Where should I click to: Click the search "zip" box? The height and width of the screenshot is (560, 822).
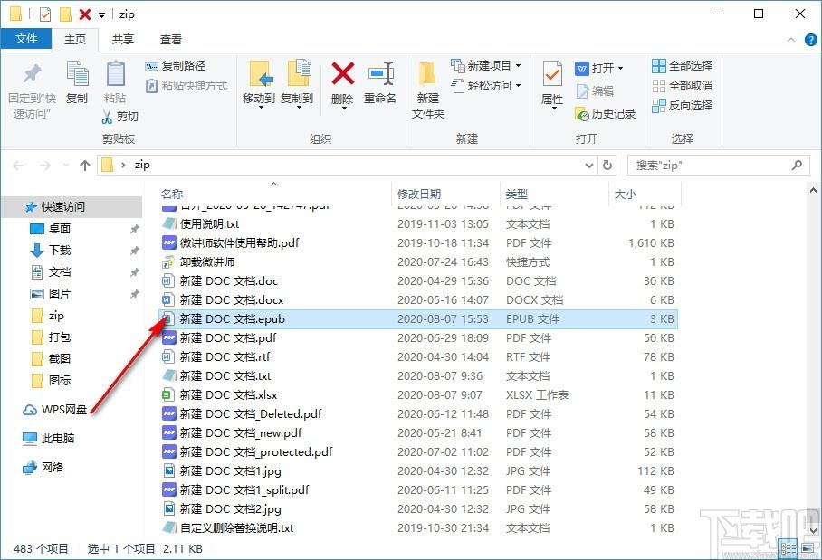[x=717, y=166]
